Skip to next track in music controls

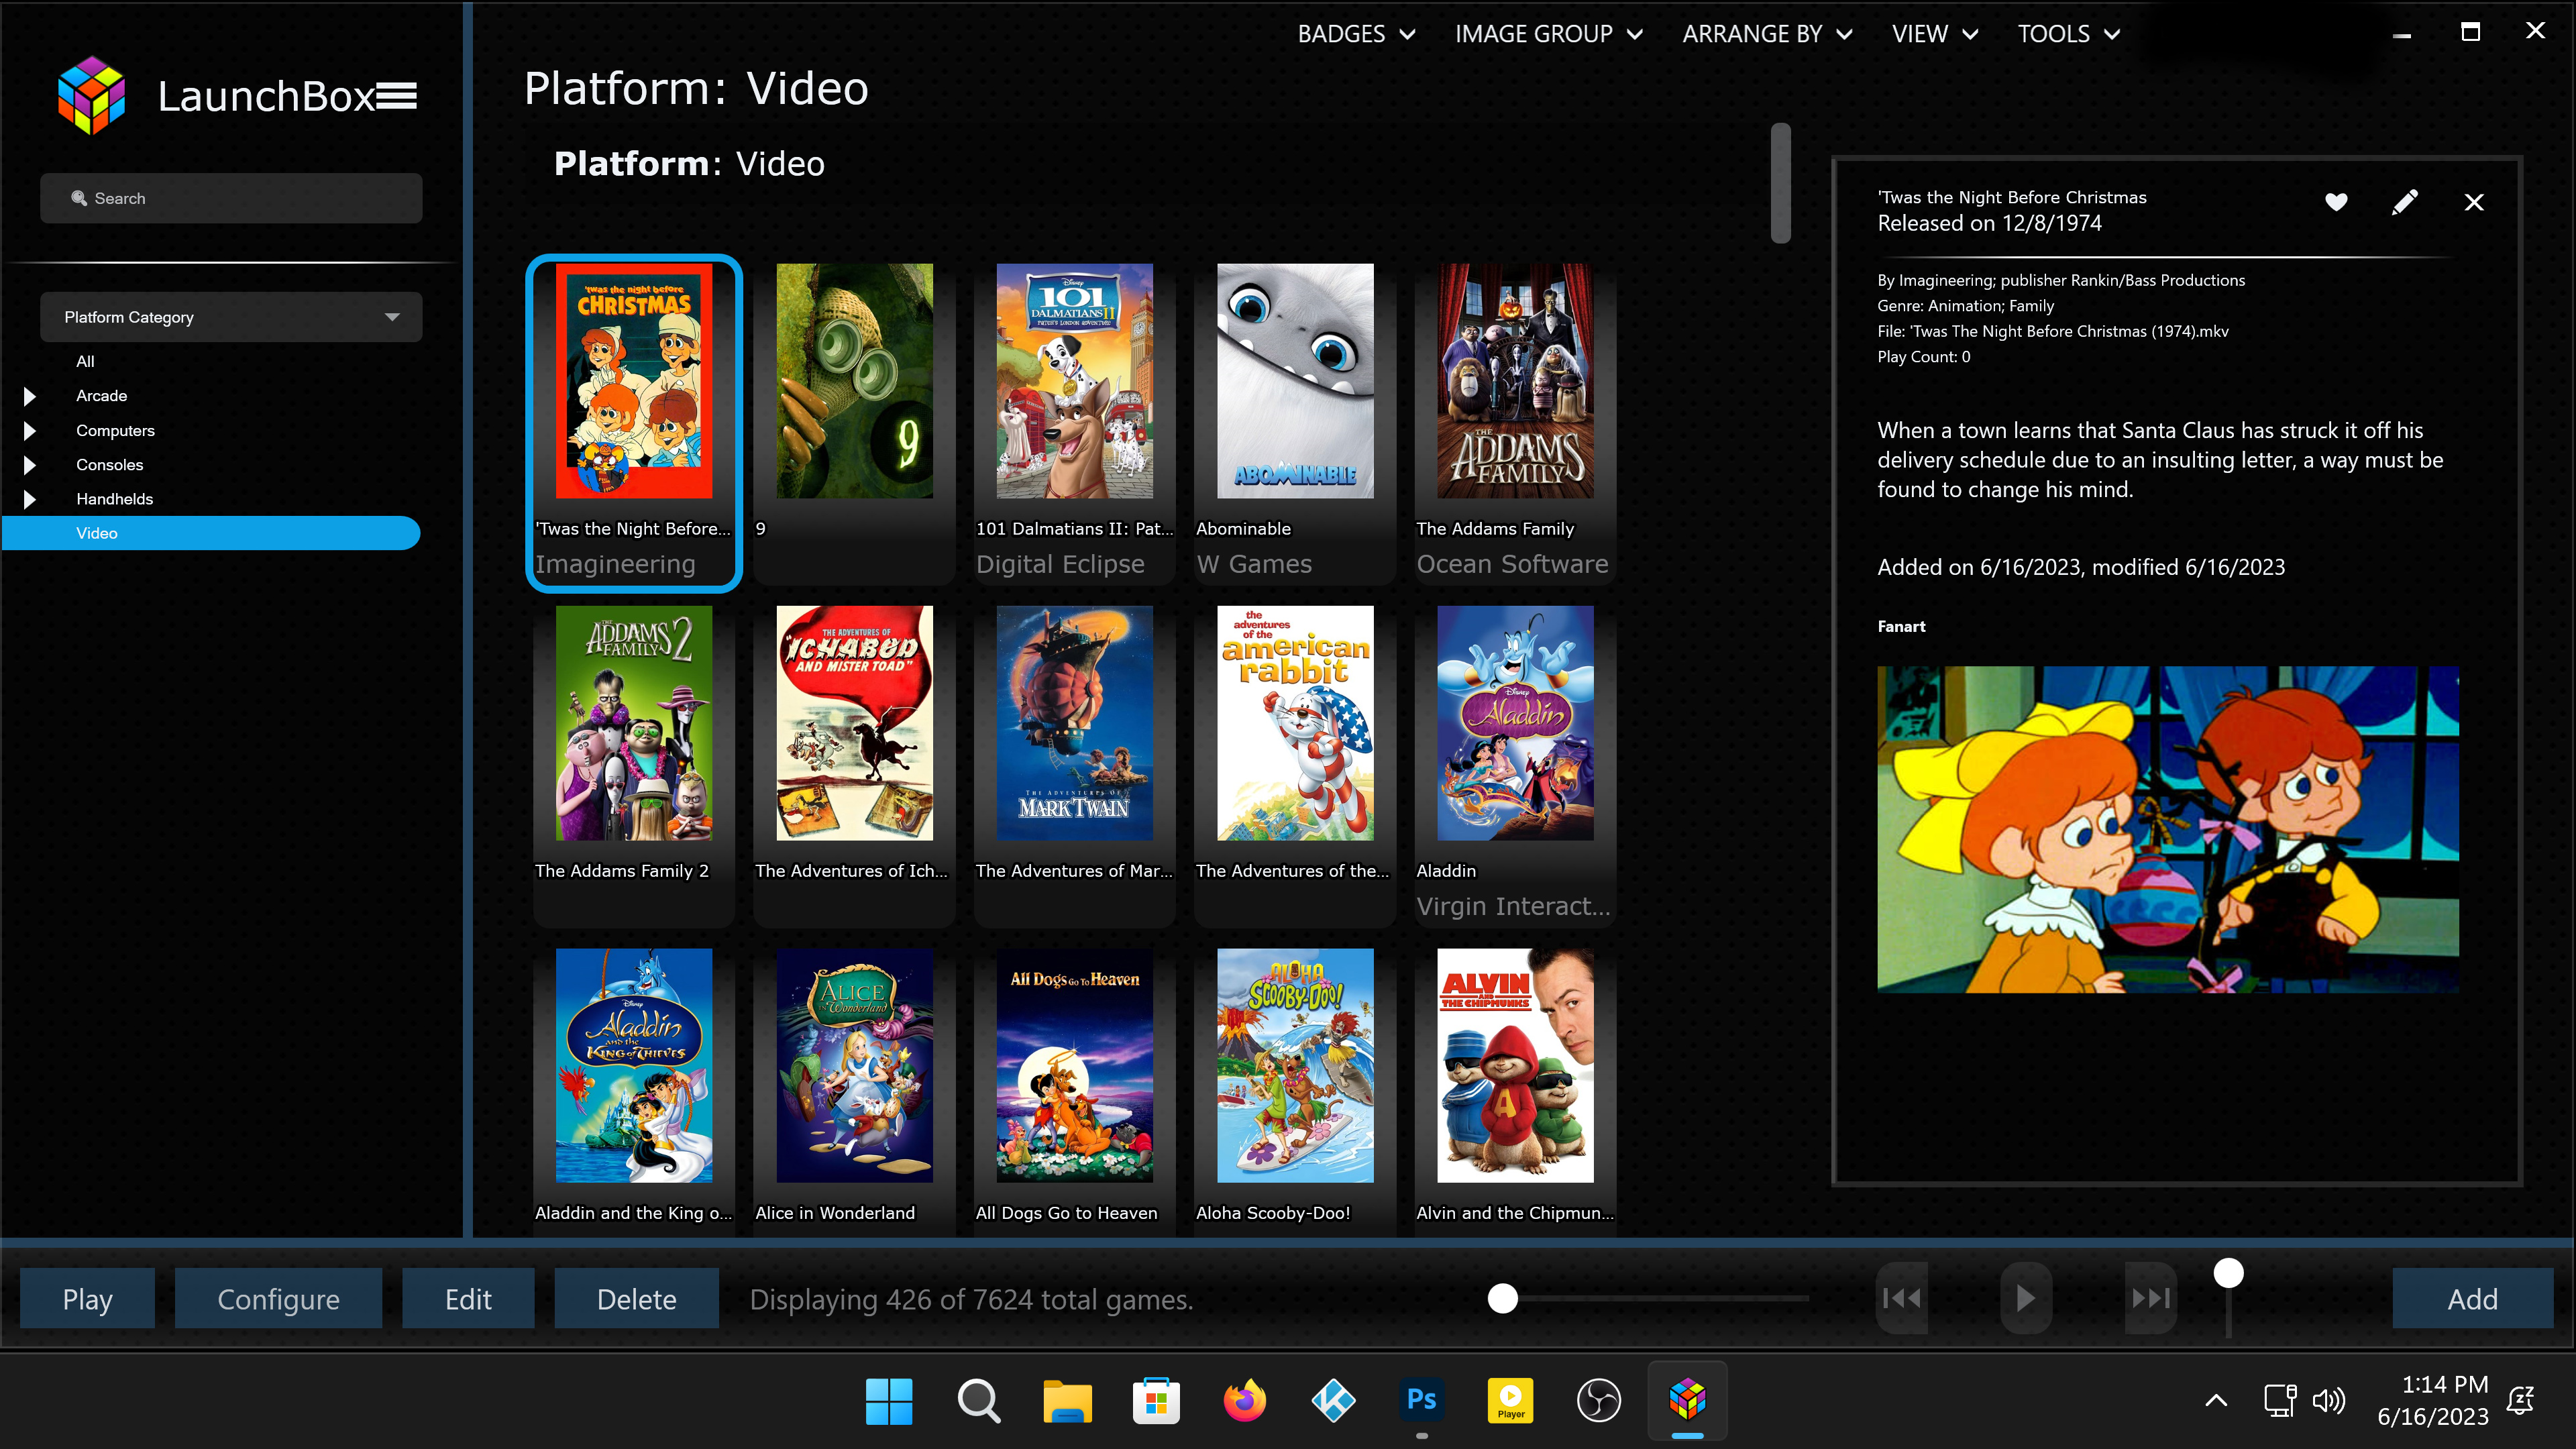pyautogui.click(x=2151, y=1298)
